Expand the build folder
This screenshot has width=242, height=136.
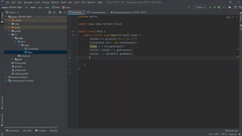pos(9,28)
